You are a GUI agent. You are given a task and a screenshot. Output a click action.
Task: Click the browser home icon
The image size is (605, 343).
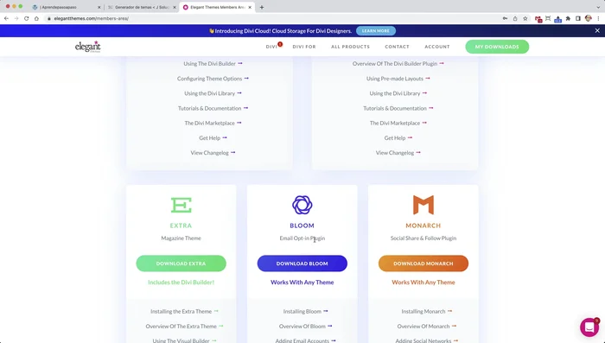pyautogui.click(x=36, y=18)
